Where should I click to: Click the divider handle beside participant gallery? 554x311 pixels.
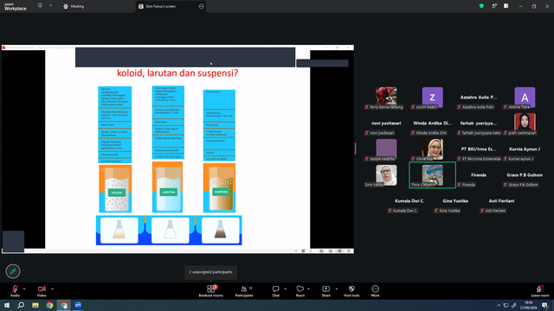pos(356,149)
